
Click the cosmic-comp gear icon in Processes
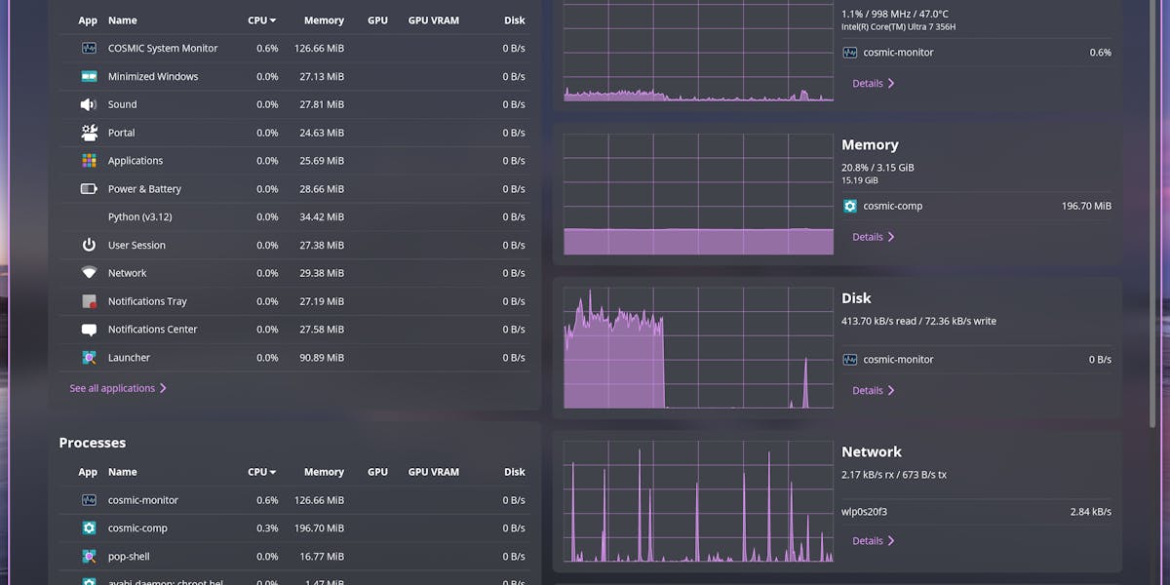pyautogui.click(x=89, y=528)
